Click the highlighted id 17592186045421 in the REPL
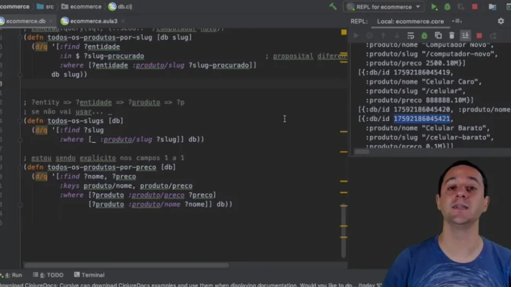Viewport: 511px width, 287px height. [422, 119]
